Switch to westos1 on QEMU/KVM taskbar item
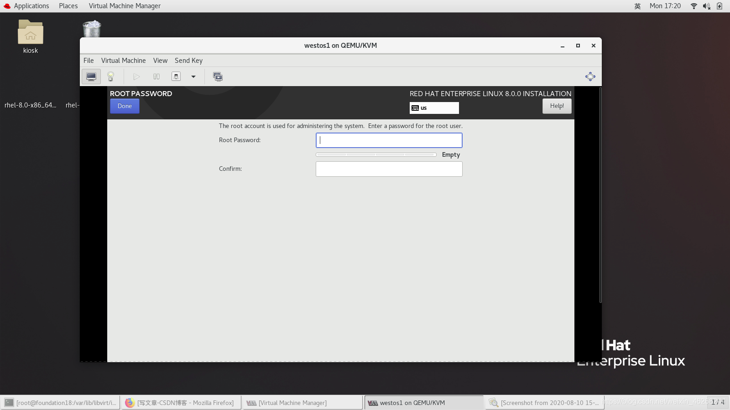This screenshot has height=410, width=730. click(424, 403)
